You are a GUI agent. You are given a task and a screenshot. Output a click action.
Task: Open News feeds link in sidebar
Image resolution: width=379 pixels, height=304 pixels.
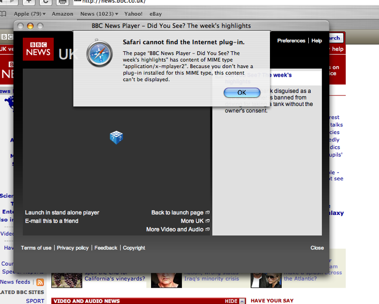click(15, 282)
